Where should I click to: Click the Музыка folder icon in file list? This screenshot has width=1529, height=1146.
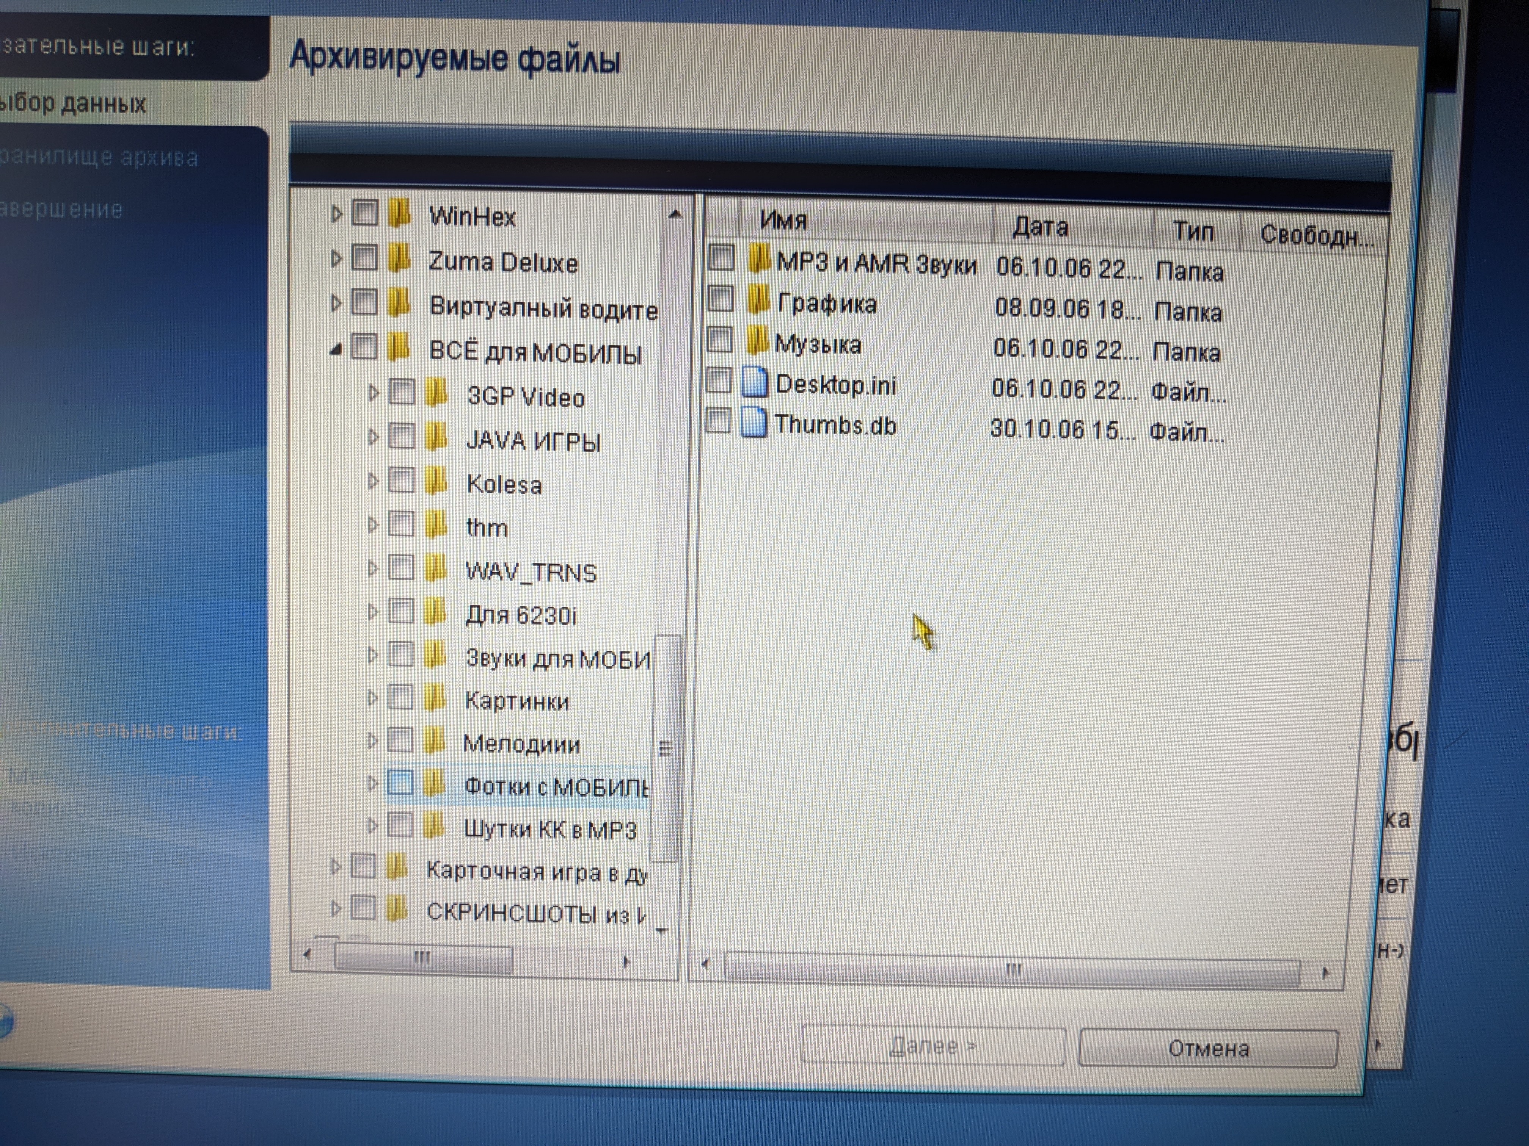click(758, 341)
